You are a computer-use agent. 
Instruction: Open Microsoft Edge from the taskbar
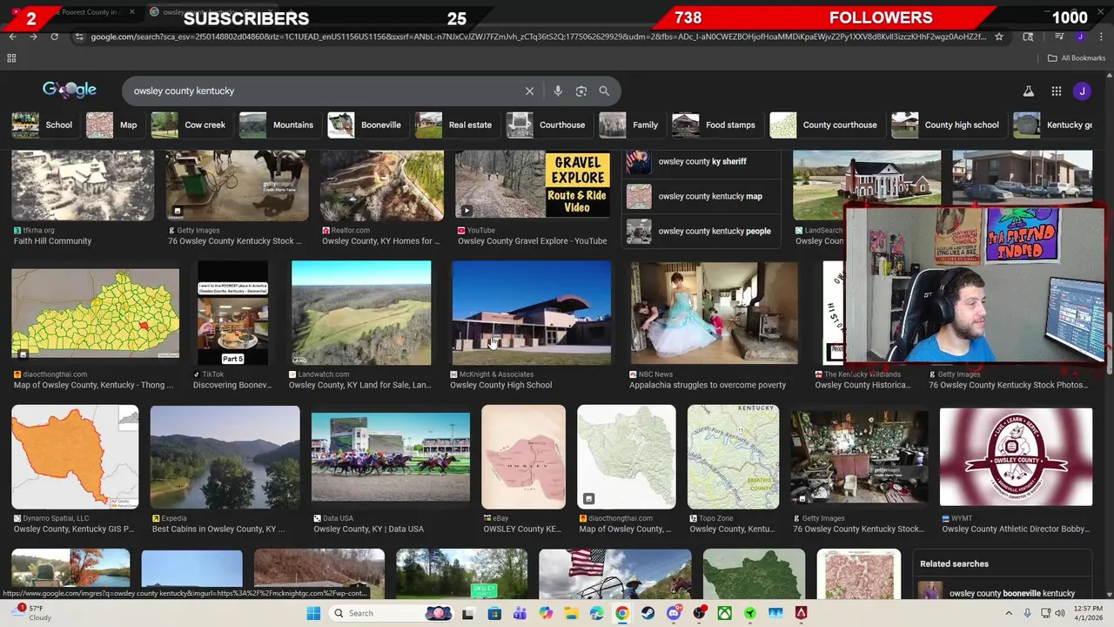tap(596, 613)
